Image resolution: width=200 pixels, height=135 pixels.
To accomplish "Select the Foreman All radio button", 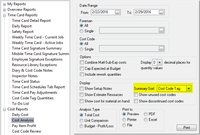I will click(x=81, y=26).
